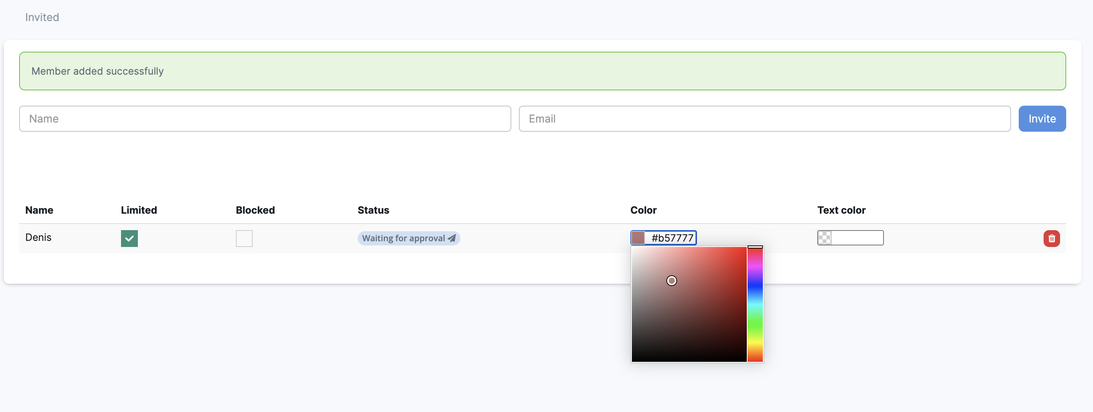Click the empty Text color input field
This screenshot has height=412, width=1093.
tap(857, 238)
